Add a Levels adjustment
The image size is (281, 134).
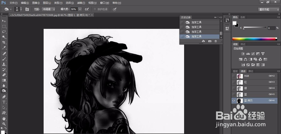[248, 54]
